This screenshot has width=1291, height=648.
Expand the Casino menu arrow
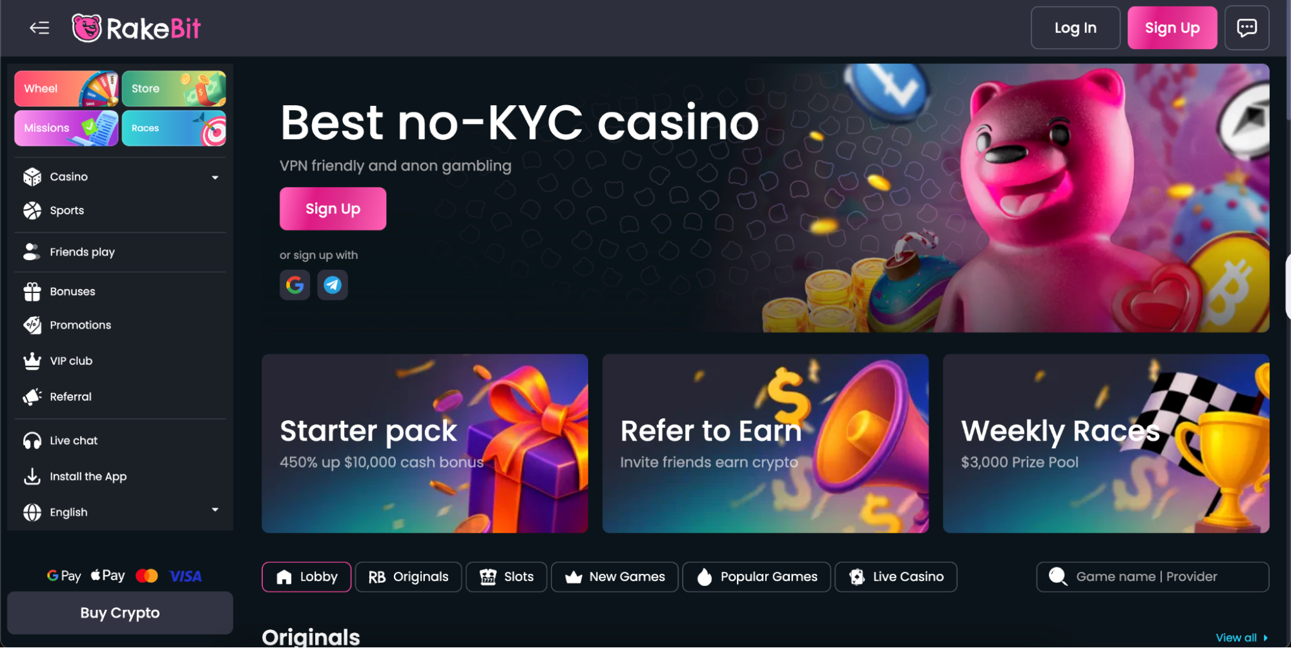tap(215, 177)
